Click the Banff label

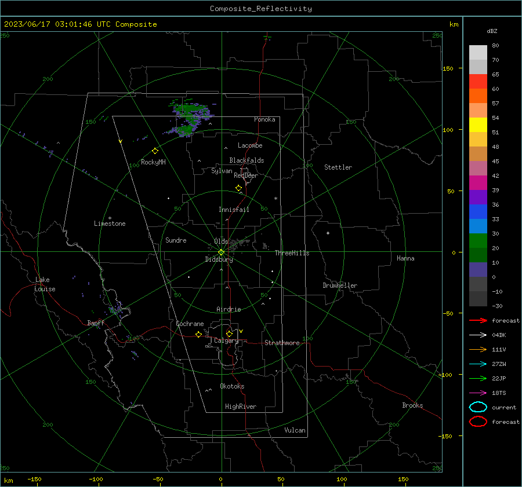coord(96,323)
